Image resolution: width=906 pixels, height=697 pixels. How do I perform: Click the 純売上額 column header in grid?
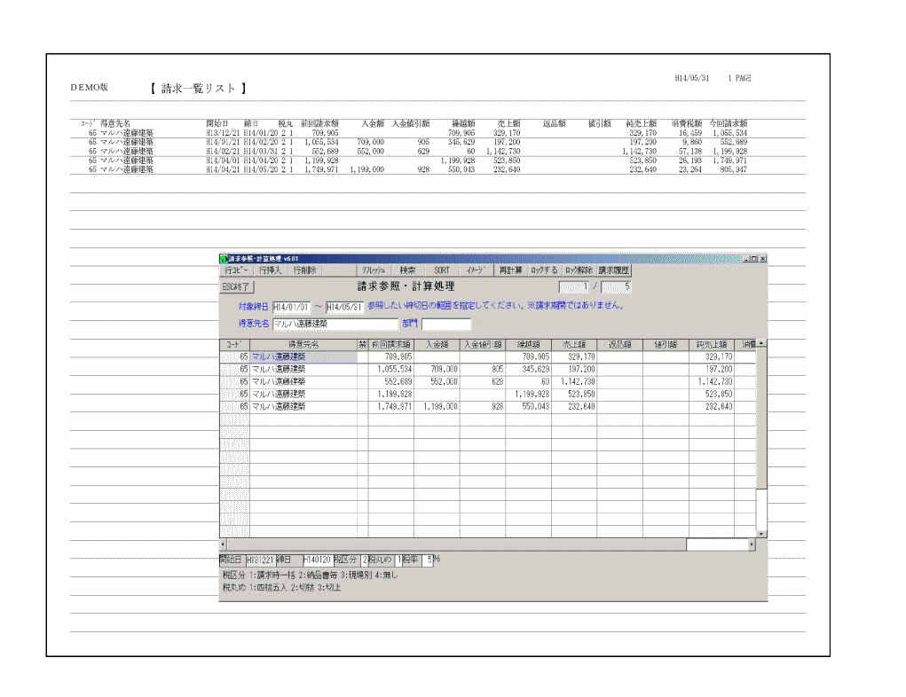point(712,345)
